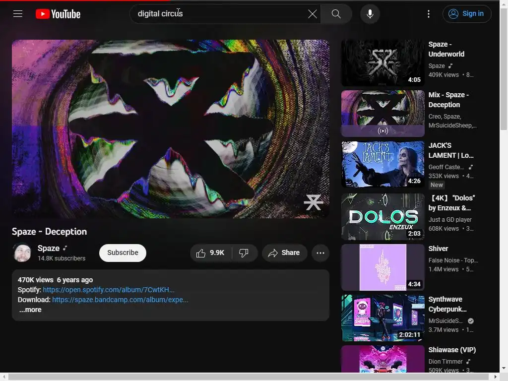Open Spaze - Underworld video title
This screenshot has width=508, height=381.
click(446, 49)
